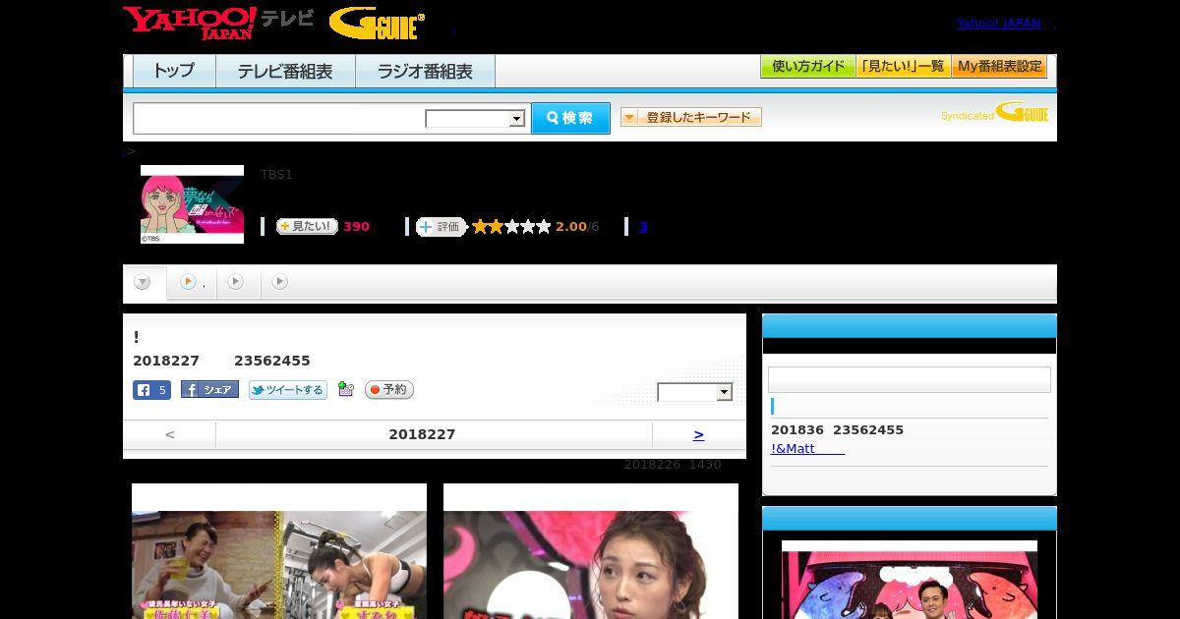Open the Yahoo! JAPAN テレビ logo
Viewport: 1180px width, 619px height.
click(217, 22)
